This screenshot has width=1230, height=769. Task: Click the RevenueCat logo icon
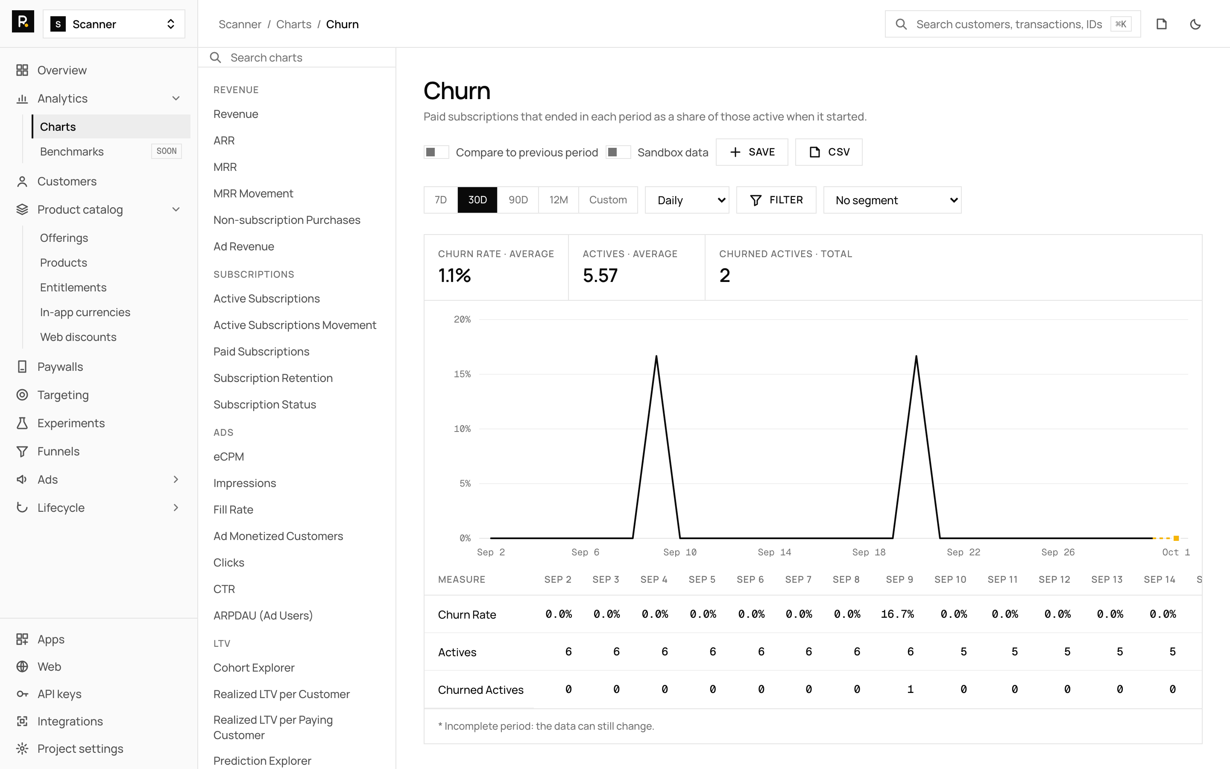point(23,22)
